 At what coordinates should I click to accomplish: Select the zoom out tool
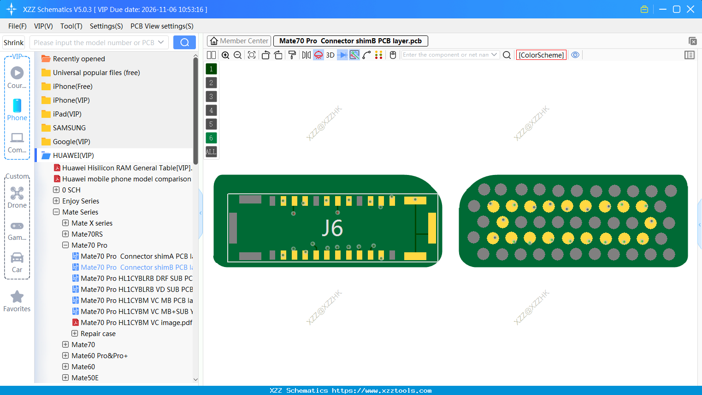coord(237,55)
